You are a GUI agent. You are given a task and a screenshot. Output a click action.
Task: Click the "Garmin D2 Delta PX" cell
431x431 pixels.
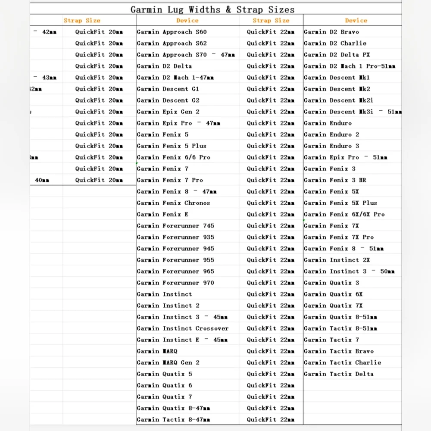(x=353, y=55)
